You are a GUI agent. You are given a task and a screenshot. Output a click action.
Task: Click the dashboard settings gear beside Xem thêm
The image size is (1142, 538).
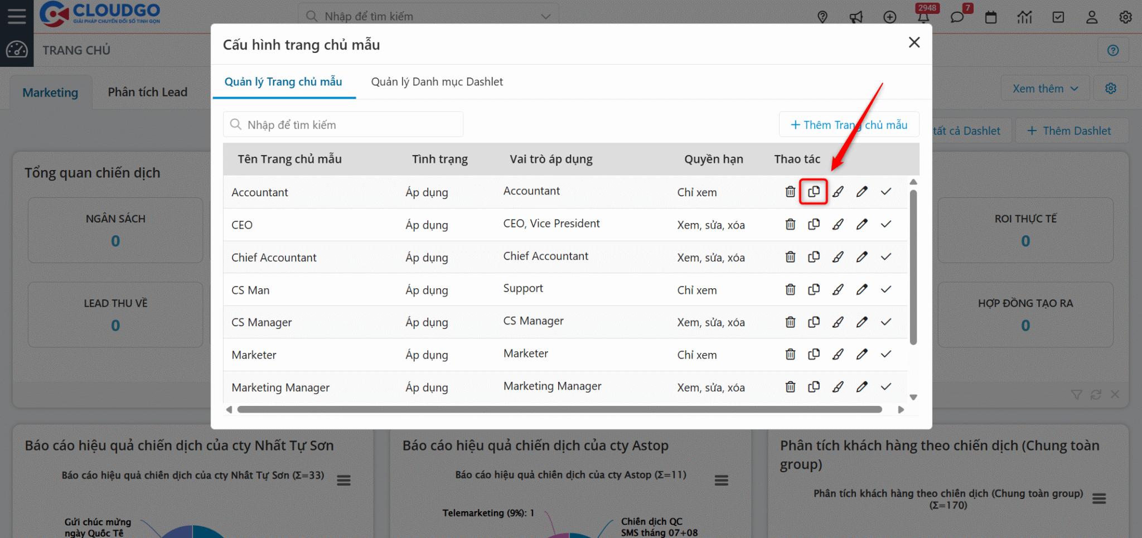1110,89
